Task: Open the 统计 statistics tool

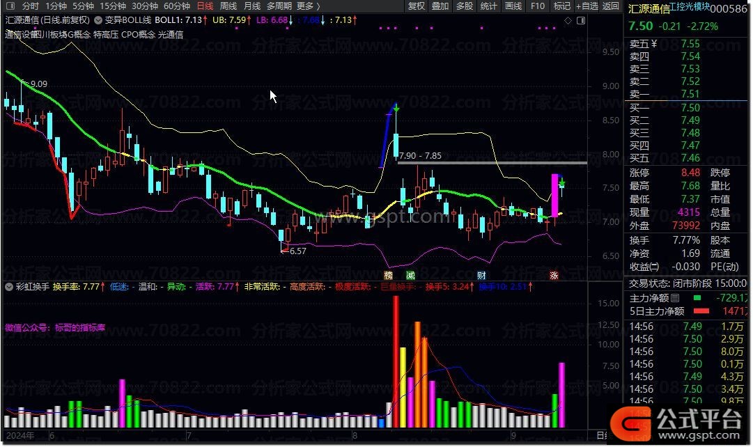Action: click(x=488, y=6)
